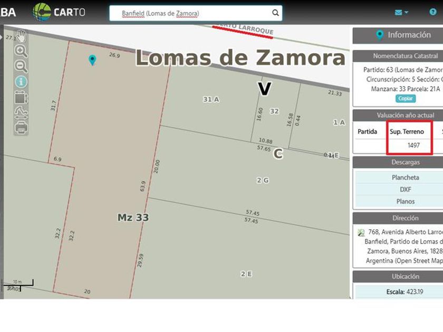Click the print map tool

[x=21, y=128]
